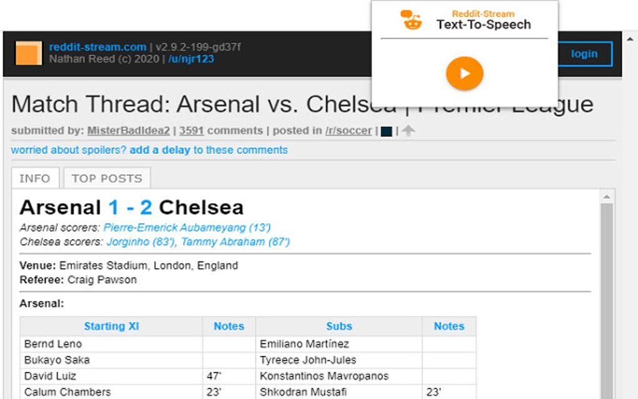Select the INFO tab

click(x=35, y=178)
